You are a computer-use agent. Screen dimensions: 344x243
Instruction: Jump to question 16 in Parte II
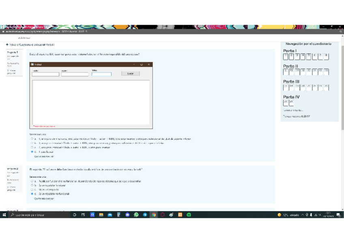point(326,72)
